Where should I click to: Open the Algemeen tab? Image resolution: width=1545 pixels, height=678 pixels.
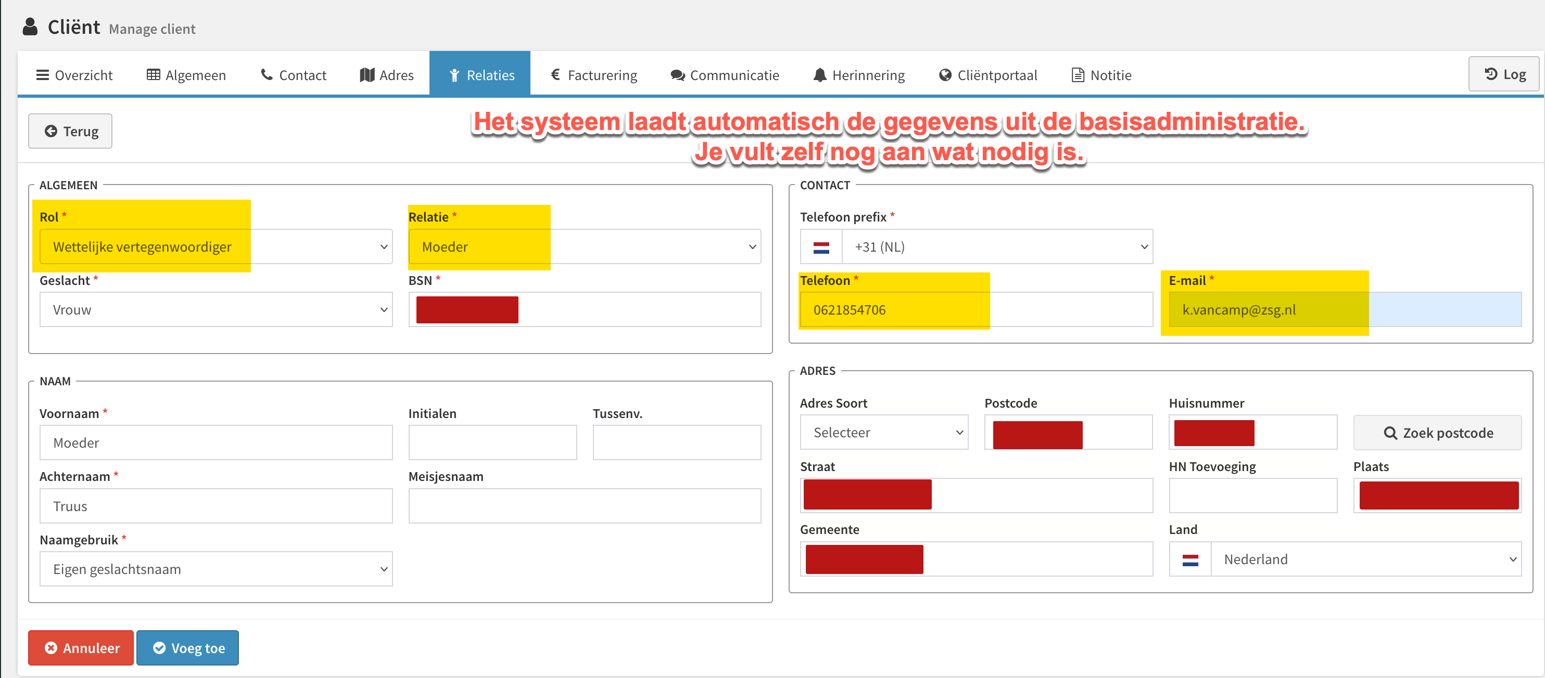(186, 75)
